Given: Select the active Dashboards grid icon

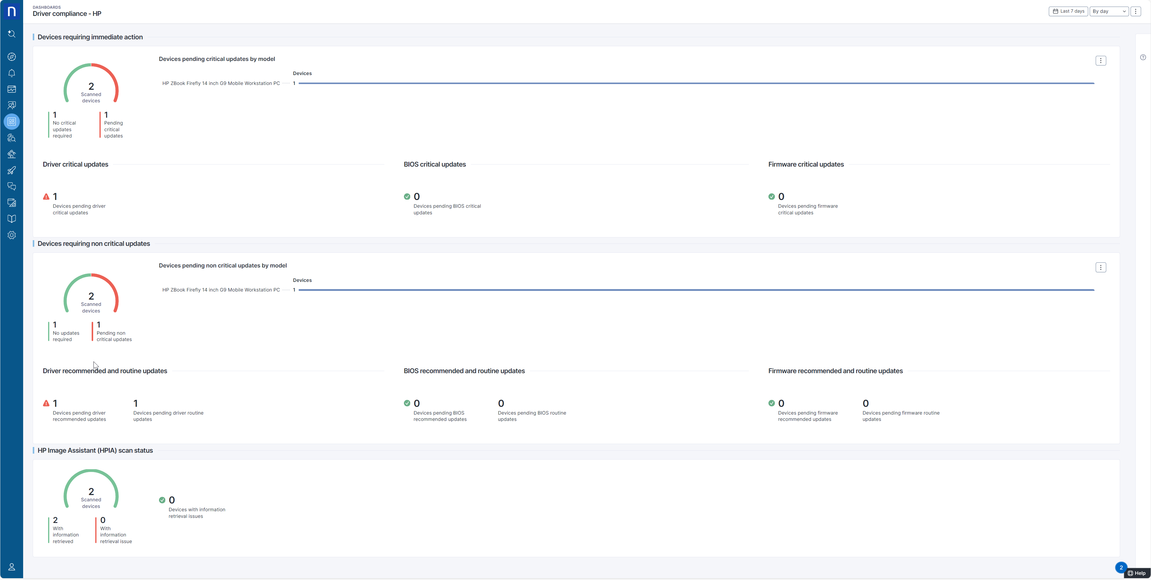Looking at the screenshot, I should (12, 122).
